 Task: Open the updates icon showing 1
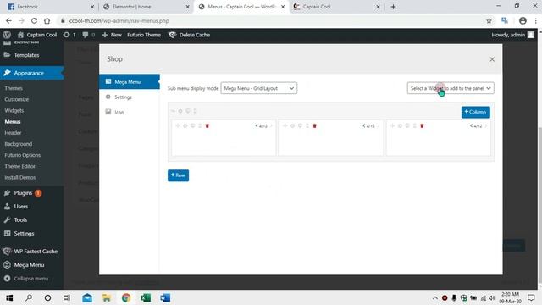[x=69, y=35]
